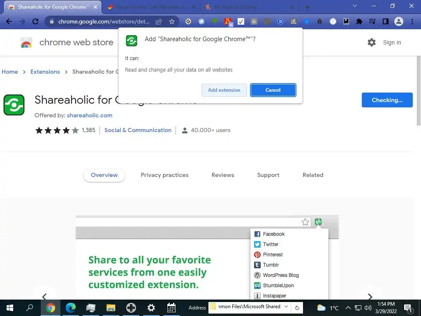Open the checkmark extension icon
This screenshot has width=421, height=316.
(x=241, y=21)
